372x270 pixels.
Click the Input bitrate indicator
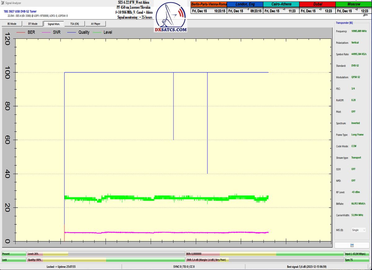[357, 254]
